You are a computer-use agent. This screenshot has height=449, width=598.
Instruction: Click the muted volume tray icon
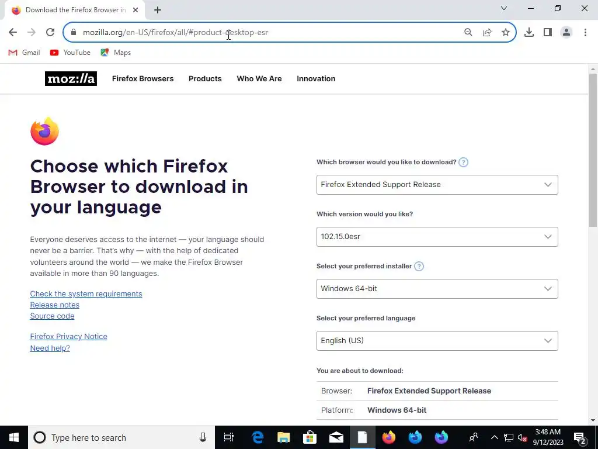(522, 437)
